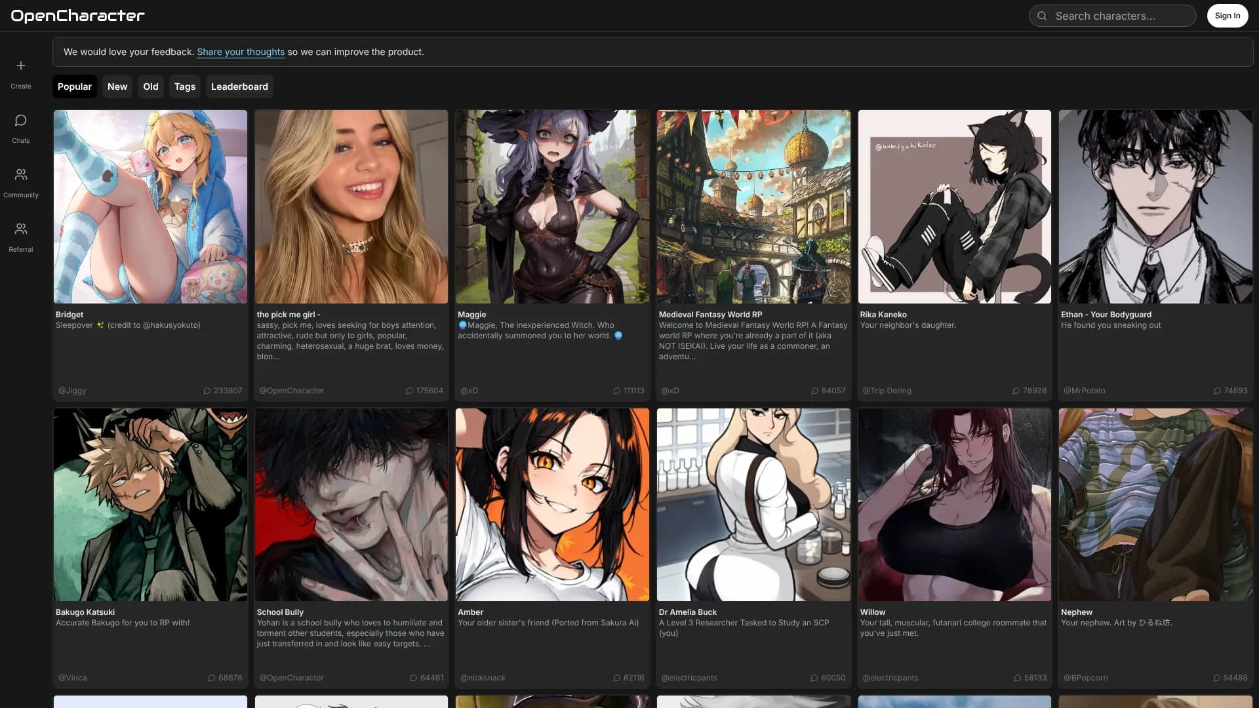
Task: Open the Leaderboard tab
Action: 239,87
